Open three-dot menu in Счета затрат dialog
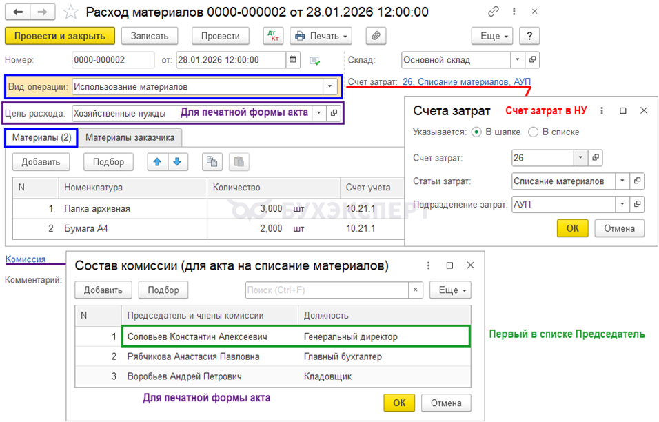The height and width of the screenshot is (422, 659). [602, 110]
